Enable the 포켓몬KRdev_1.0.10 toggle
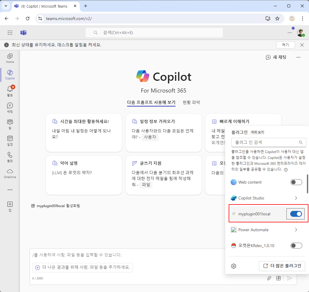 tap(296, 245)
